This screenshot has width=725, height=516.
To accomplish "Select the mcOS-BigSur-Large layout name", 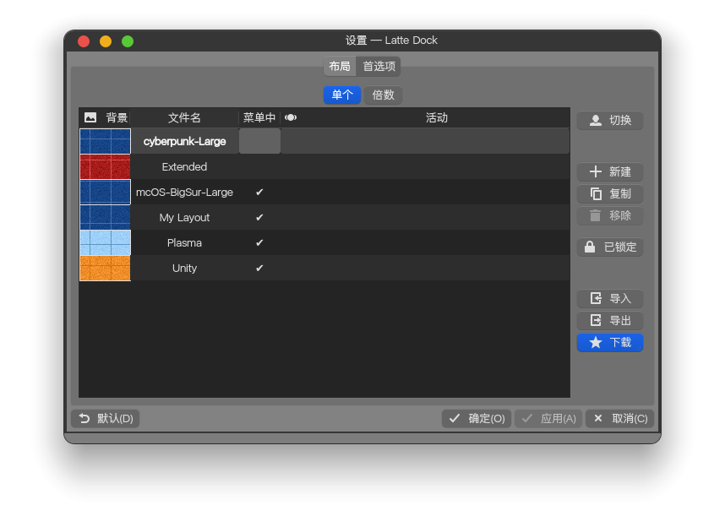I will coord(184,193).
